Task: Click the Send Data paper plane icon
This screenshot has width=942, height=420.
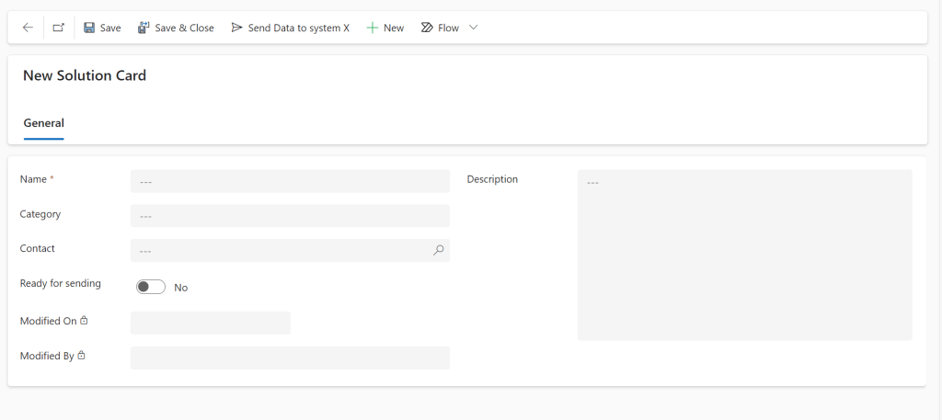Action: click(237, 28)
